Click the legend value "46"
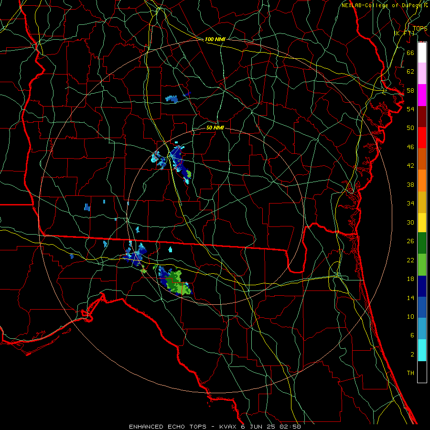 (410, 147)
